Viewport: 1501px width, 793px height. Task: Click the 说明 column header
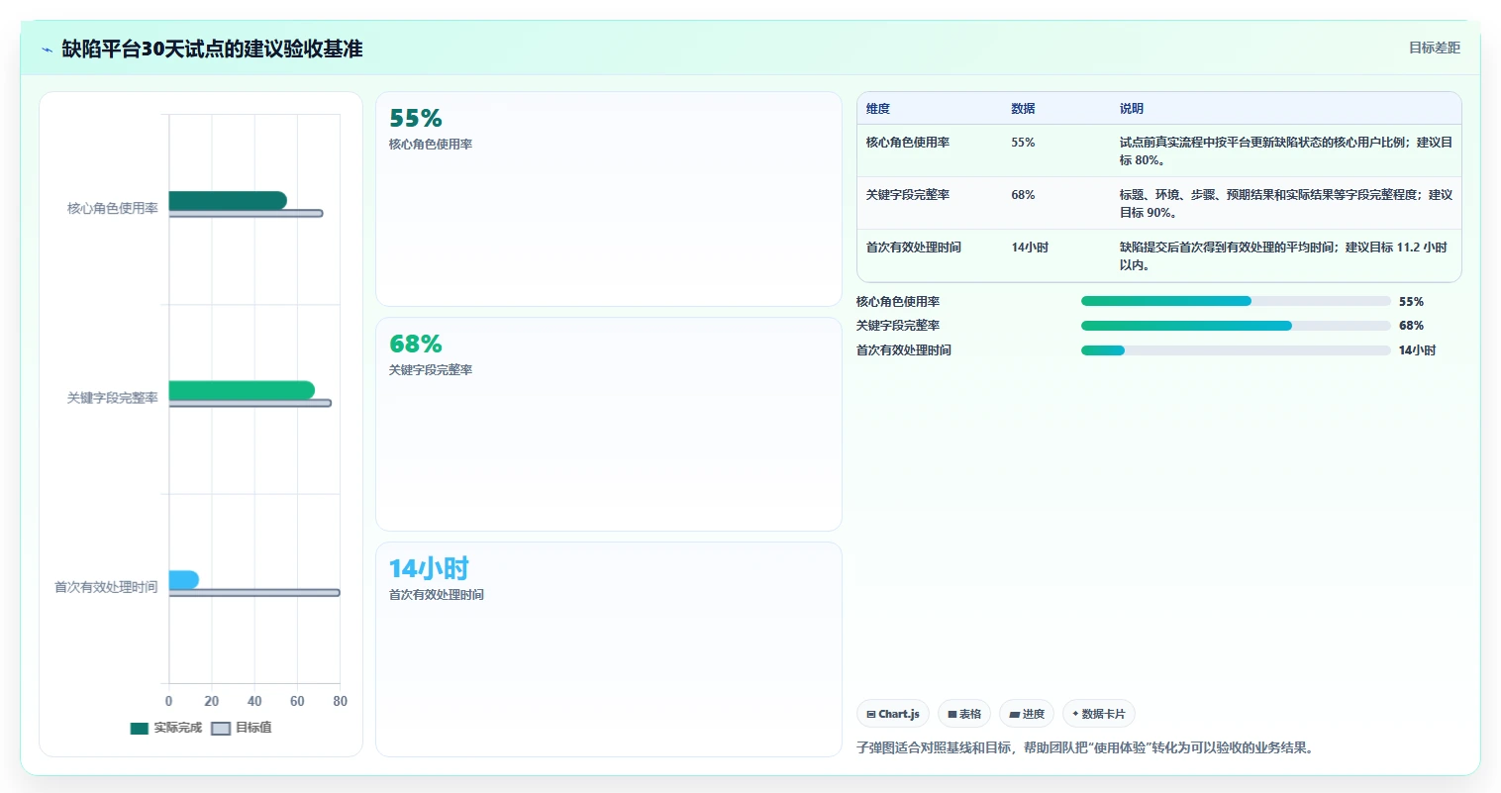click(x=1132, y=109)
